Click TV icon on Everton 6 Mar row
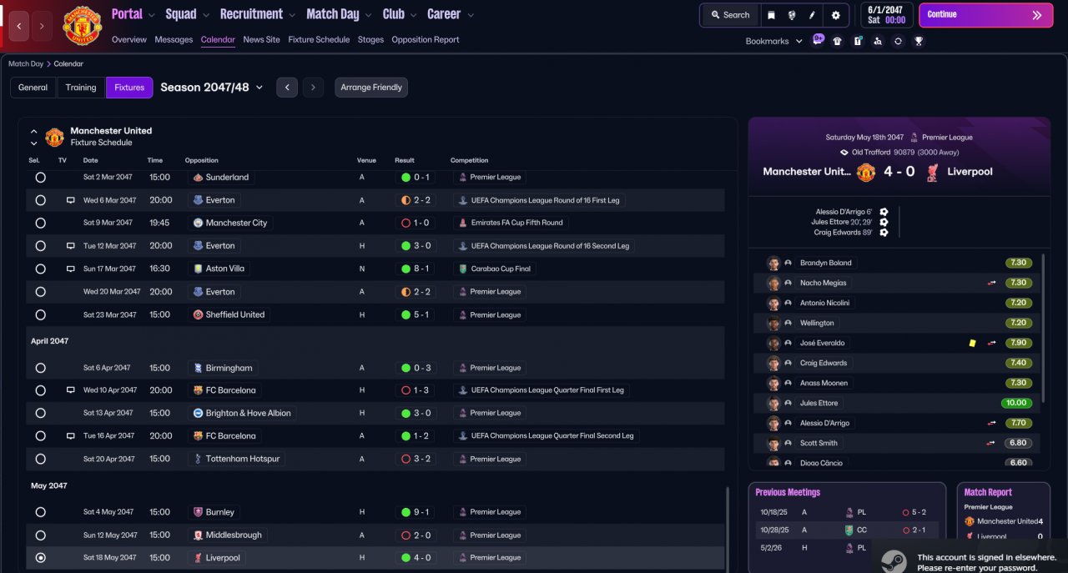Image resolution: width=1068 pixels, height=573 pixels. pos(71,200)
